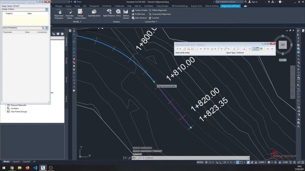
Task: Click the Insert PI icon in layout toolbar
Action: tap(184, 49)
